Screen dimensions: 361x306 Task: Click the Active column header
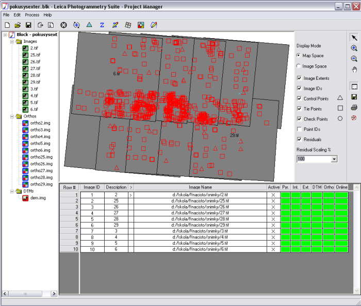coord(273,188)
